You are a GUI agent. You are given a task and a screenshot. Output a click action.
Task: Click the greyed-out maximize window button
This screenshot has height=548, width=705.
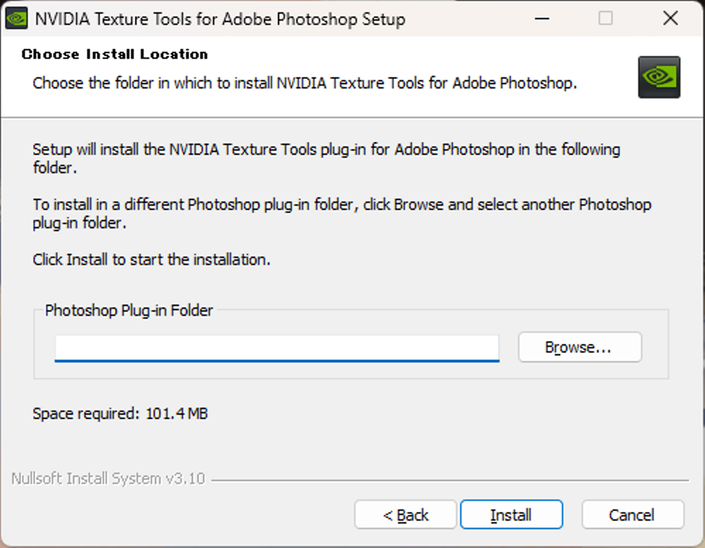606,19
